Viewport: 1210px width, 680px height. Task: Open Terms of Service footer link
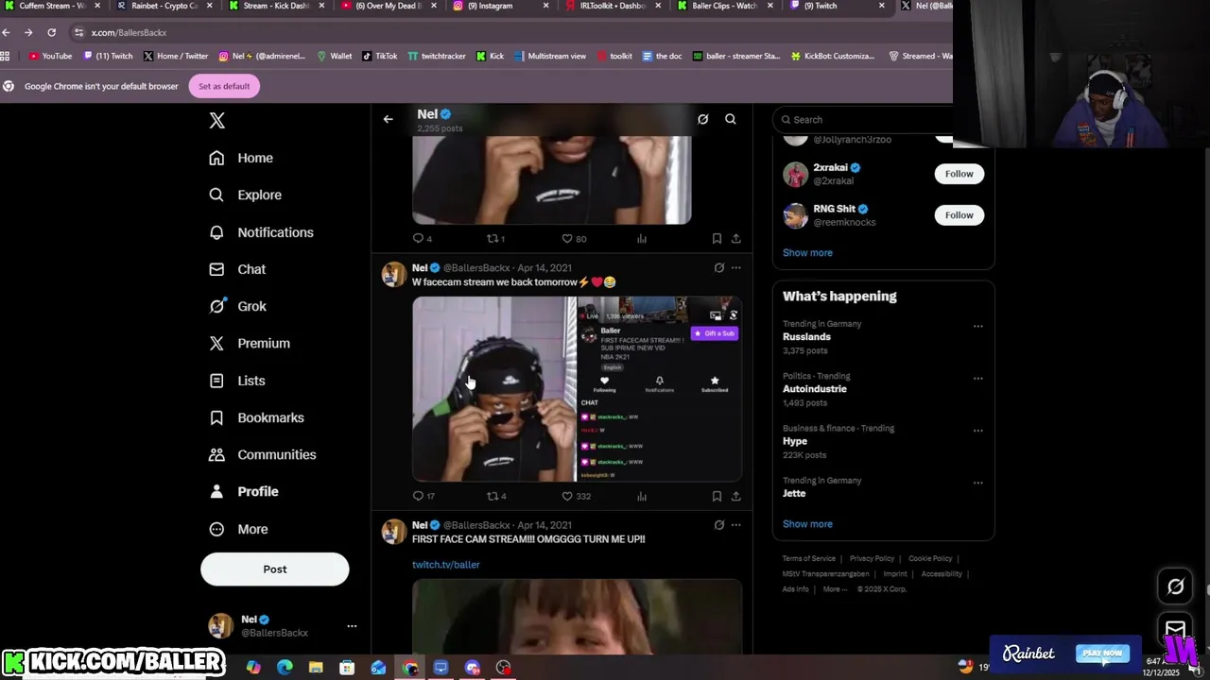tap(809, 559)
